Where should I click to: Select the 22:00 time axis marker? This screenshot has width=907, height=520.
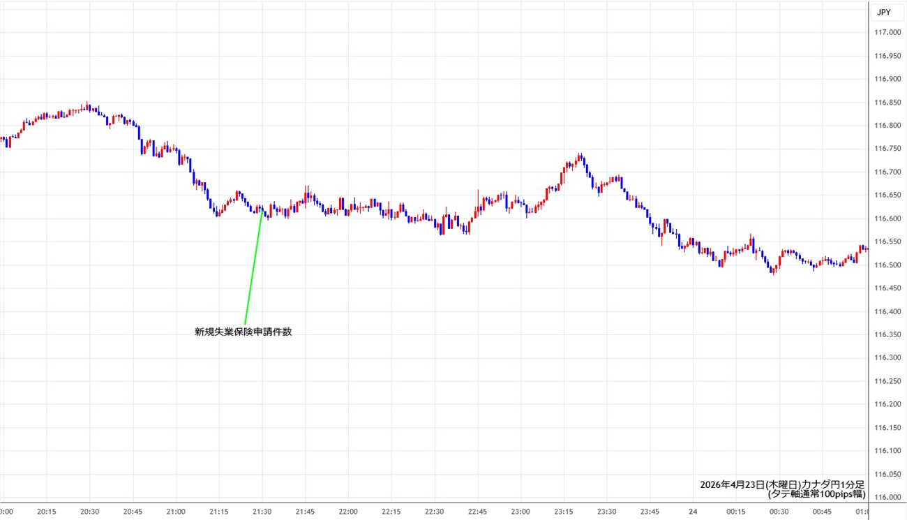pos(348,512)
